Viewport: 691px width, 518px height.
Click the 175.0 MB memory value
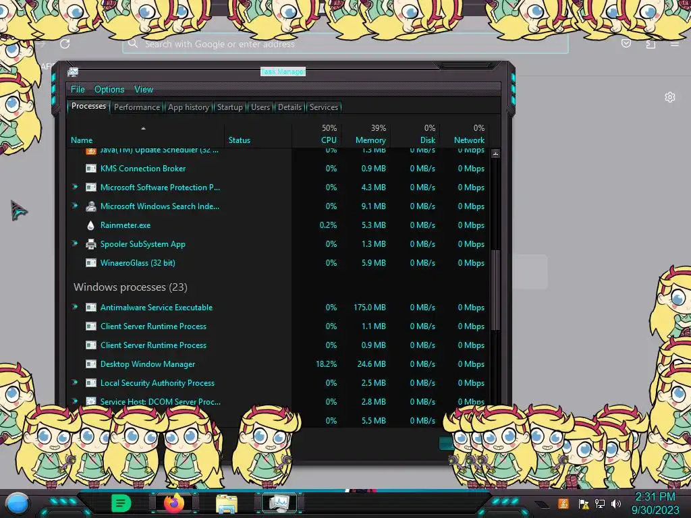[369, 308]
